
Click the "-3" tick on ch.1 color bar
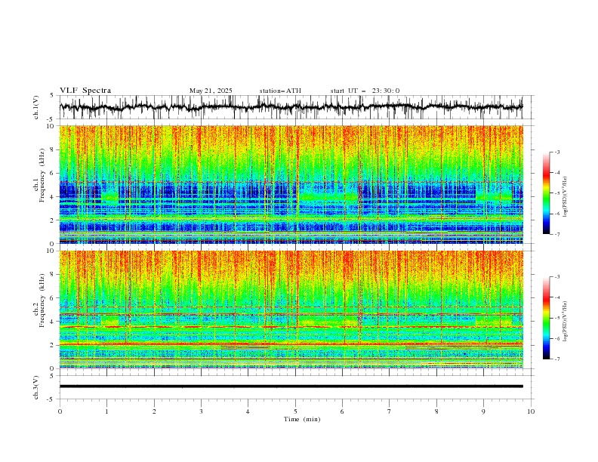(556, 152)
